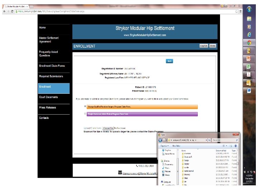Open PowerPoint taskbar icon
258x194 pixels.
coord(248,59)
